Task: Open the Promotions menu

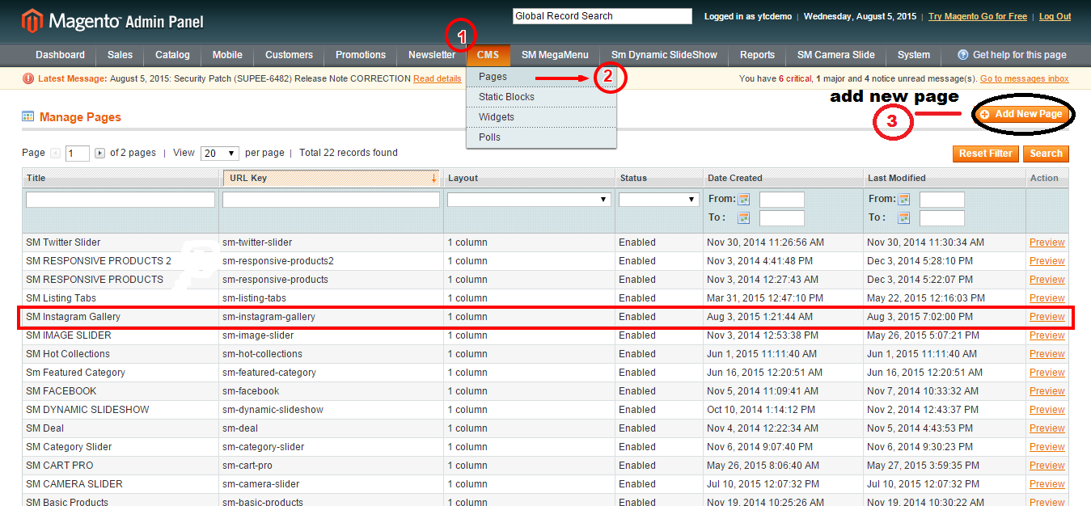Action: (x=361, y=55)
